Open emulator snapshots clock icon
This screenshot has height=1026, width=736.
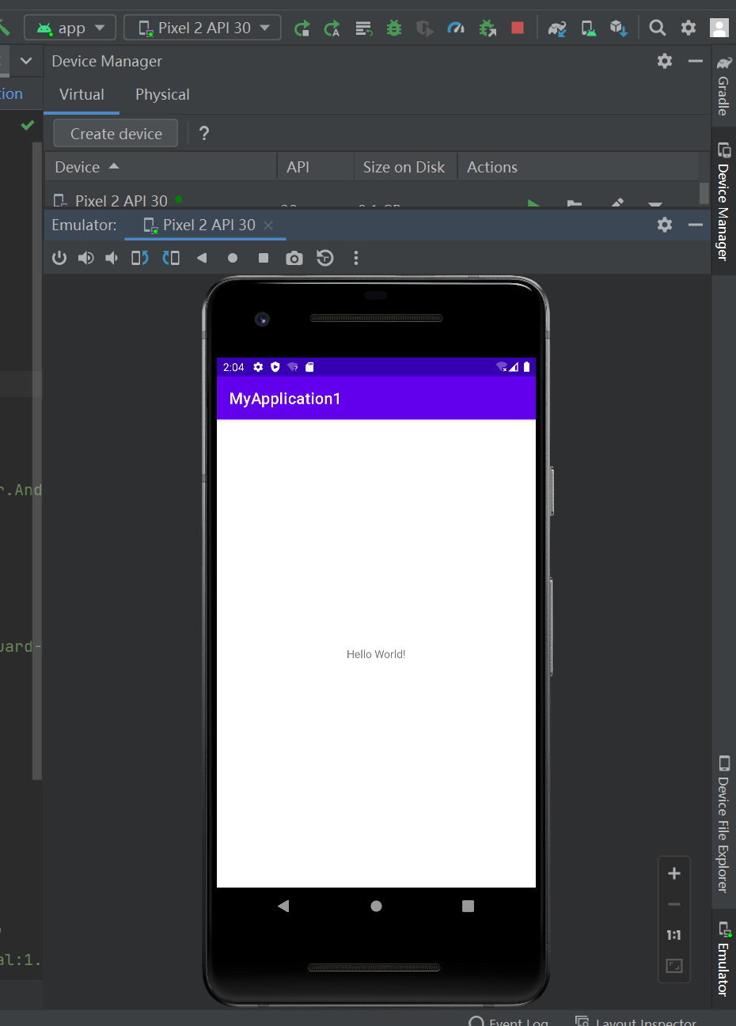pos(325,258)
